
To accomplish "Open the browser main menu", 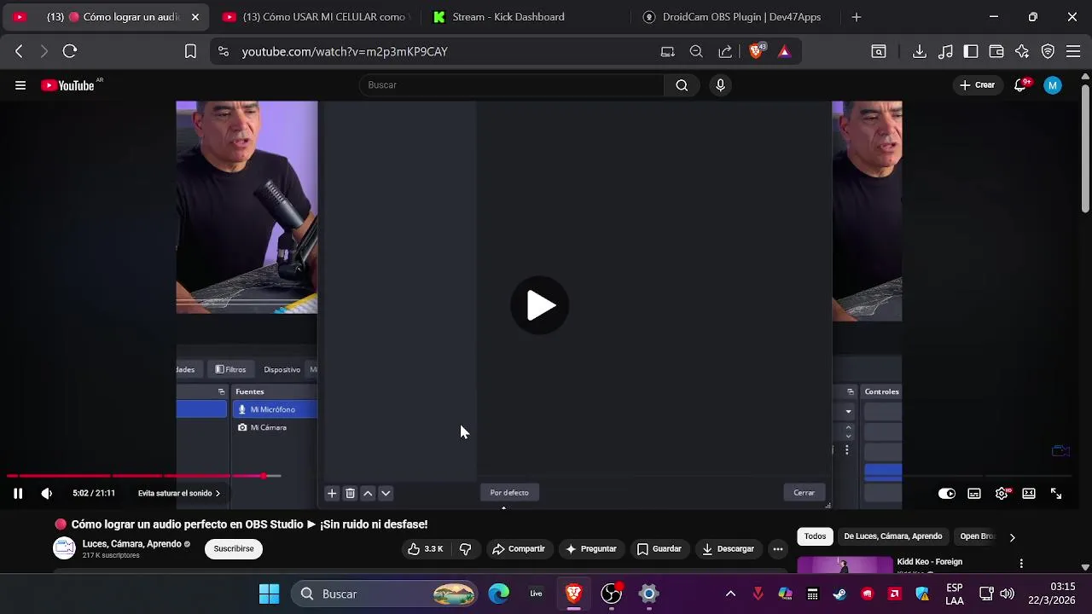I will (1073, 51).
